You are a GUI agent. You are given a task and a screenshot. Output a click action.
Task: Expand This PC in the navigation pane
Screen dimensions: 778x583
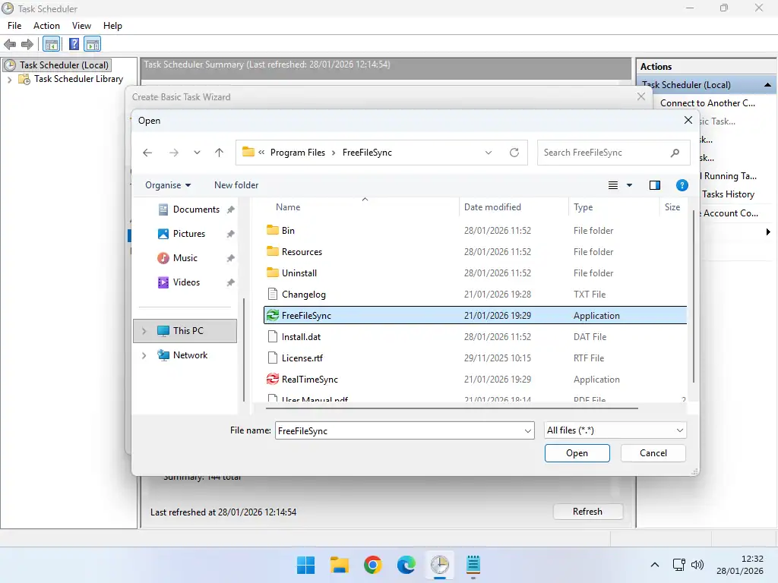(x=145, y=330)
